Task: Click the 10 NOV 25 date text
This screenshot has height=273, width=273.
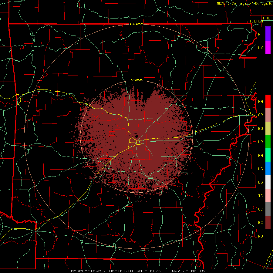Action: tap(177, 271)
